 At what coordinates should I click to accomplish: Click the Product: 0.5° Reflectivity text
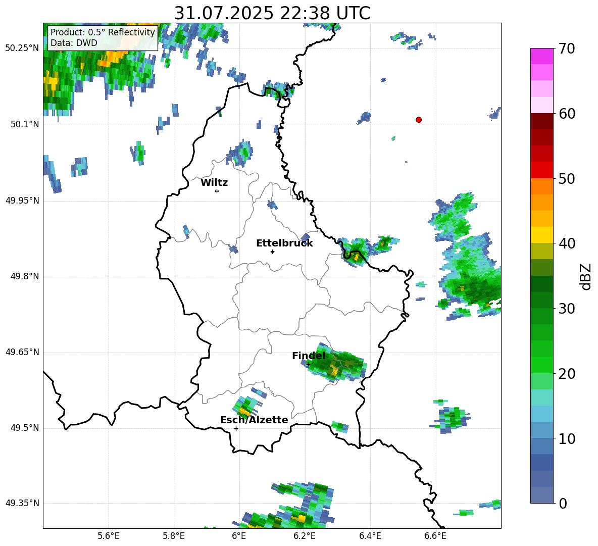(x=103, y=32)
